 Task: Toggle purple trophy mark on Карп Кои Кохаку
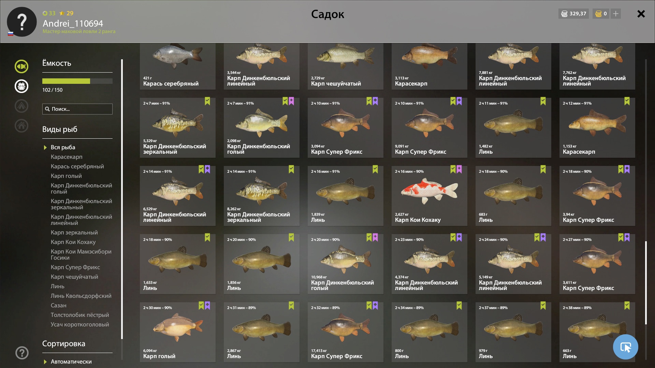(459, 169)
